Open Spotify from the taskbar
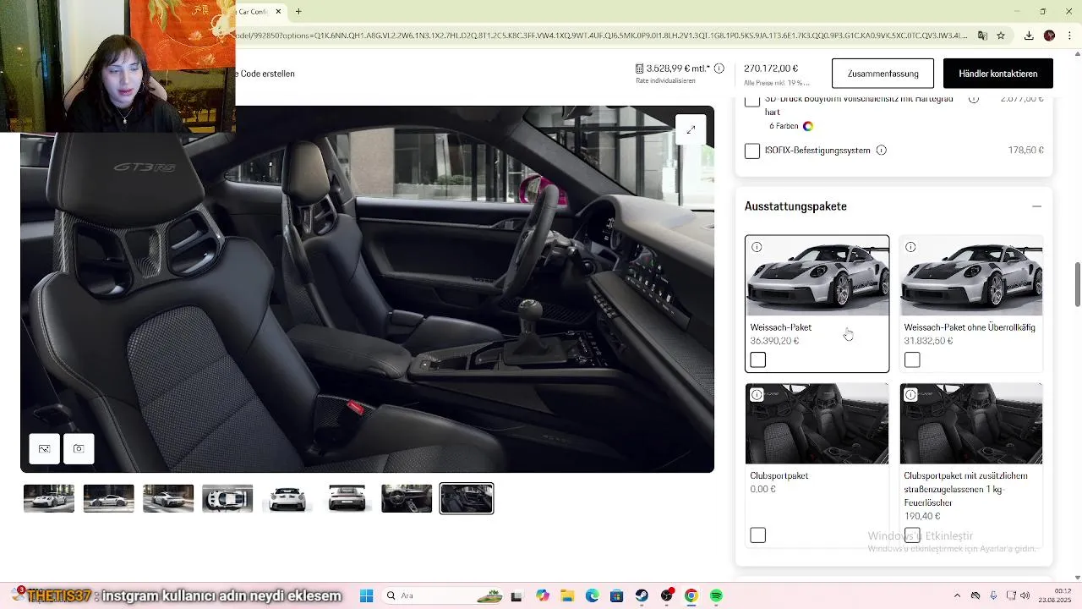1082x609 pixels. pyautogui.click(x=716, y=595)
